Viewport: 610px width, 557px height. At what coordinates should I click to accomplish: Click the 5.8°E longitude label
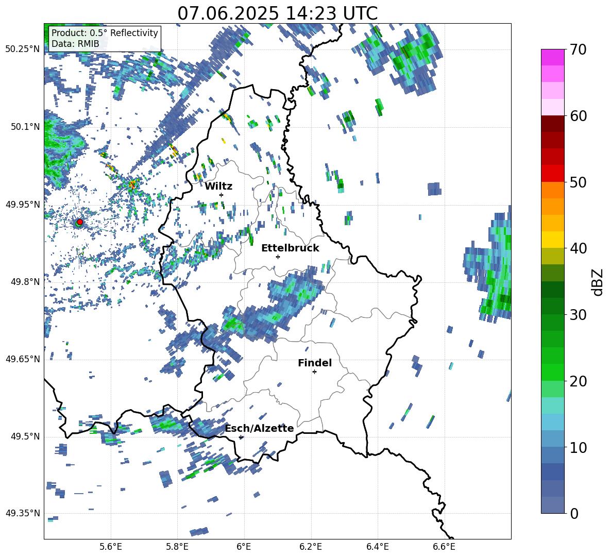coord(177,547)
